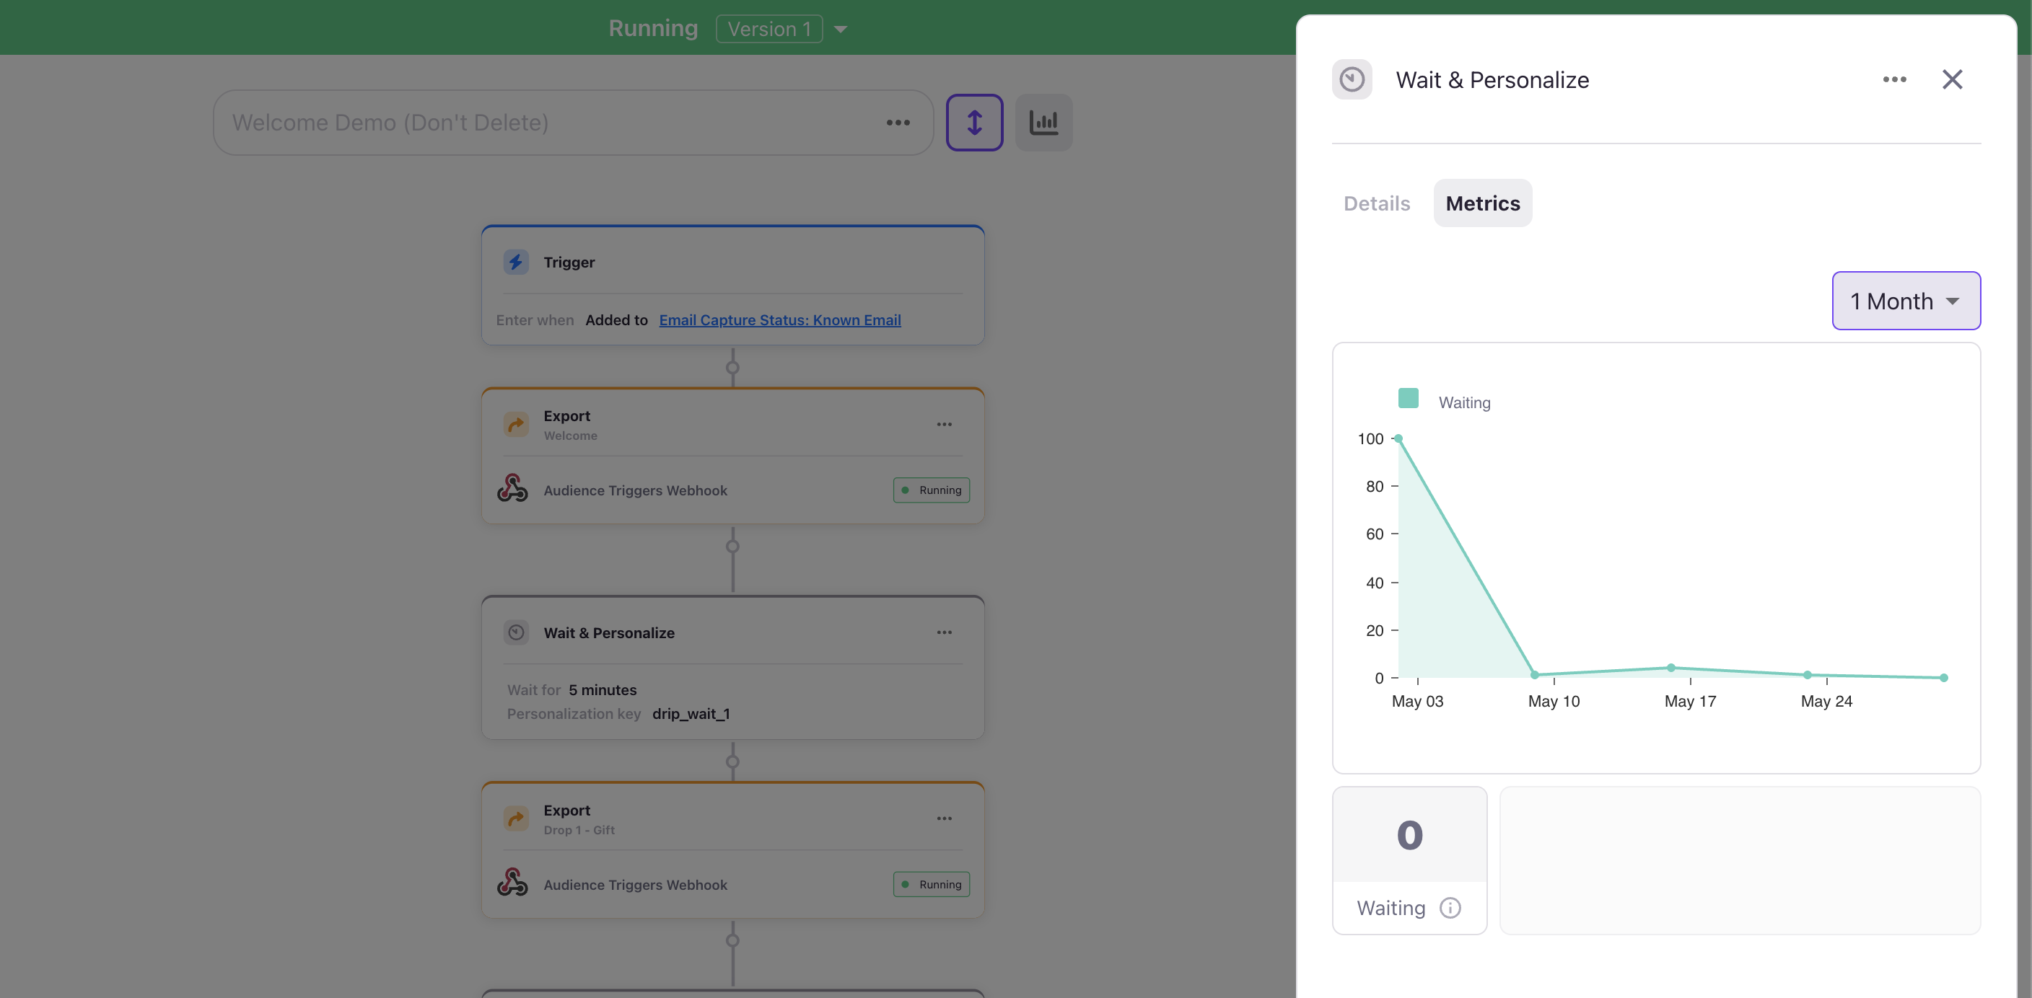Toggle the Waiting legend series swatch

[1408, 398]
